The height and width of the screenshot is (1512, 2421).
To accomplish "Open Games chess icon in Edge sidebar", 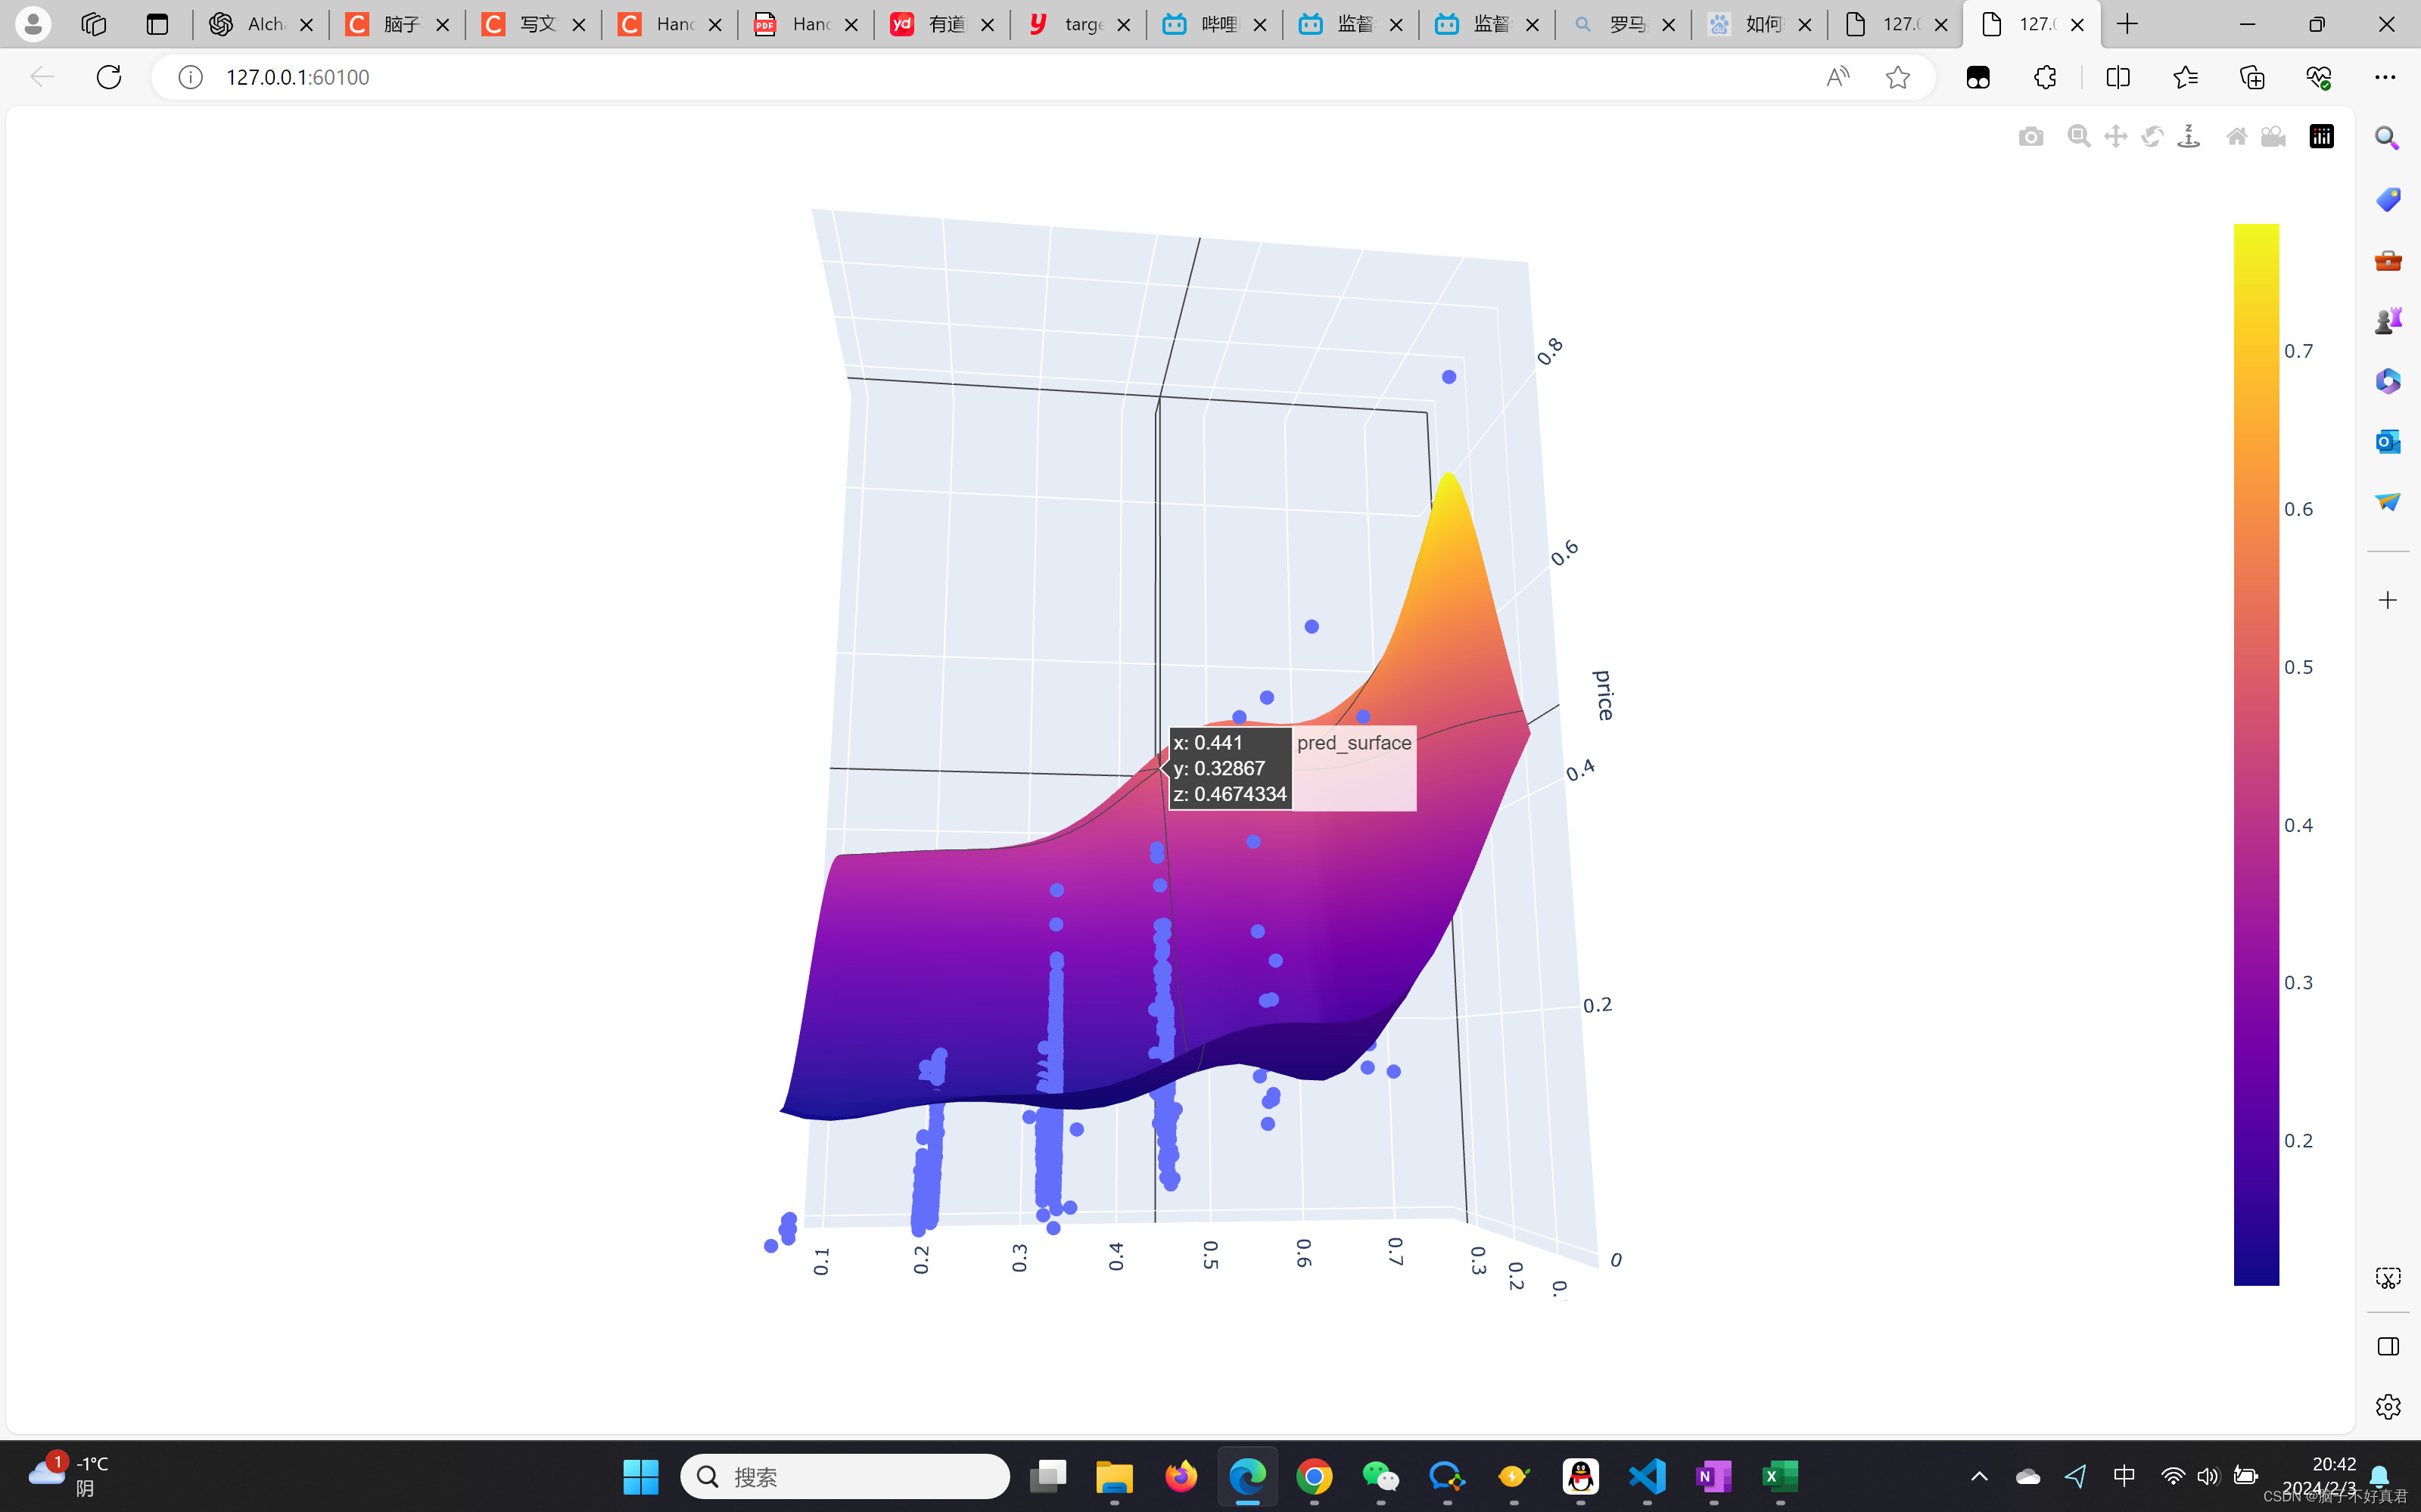I will [x=2387, y=320].
